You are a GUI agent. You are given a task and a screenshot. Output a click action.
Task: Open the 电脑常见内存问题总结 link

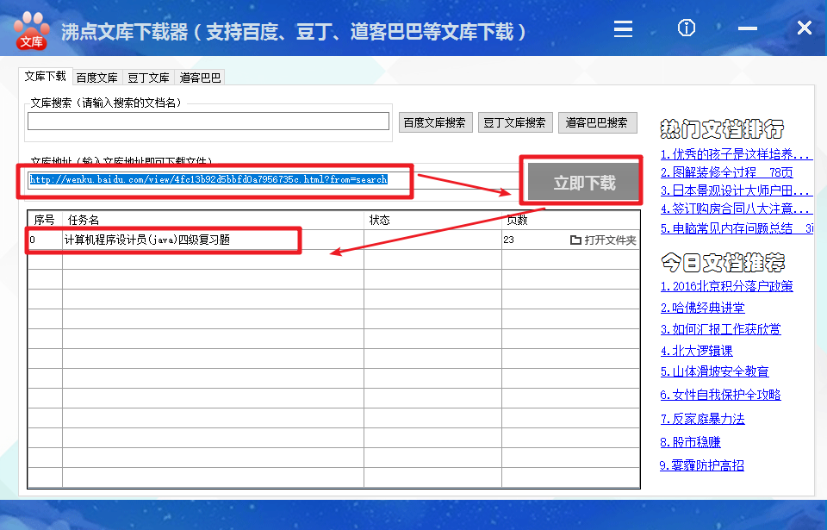coord(737,228)
